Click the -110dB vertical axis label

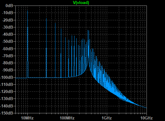point(7,84)
